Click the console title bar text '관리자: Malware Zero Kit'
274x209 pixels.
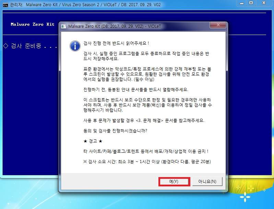34,5
